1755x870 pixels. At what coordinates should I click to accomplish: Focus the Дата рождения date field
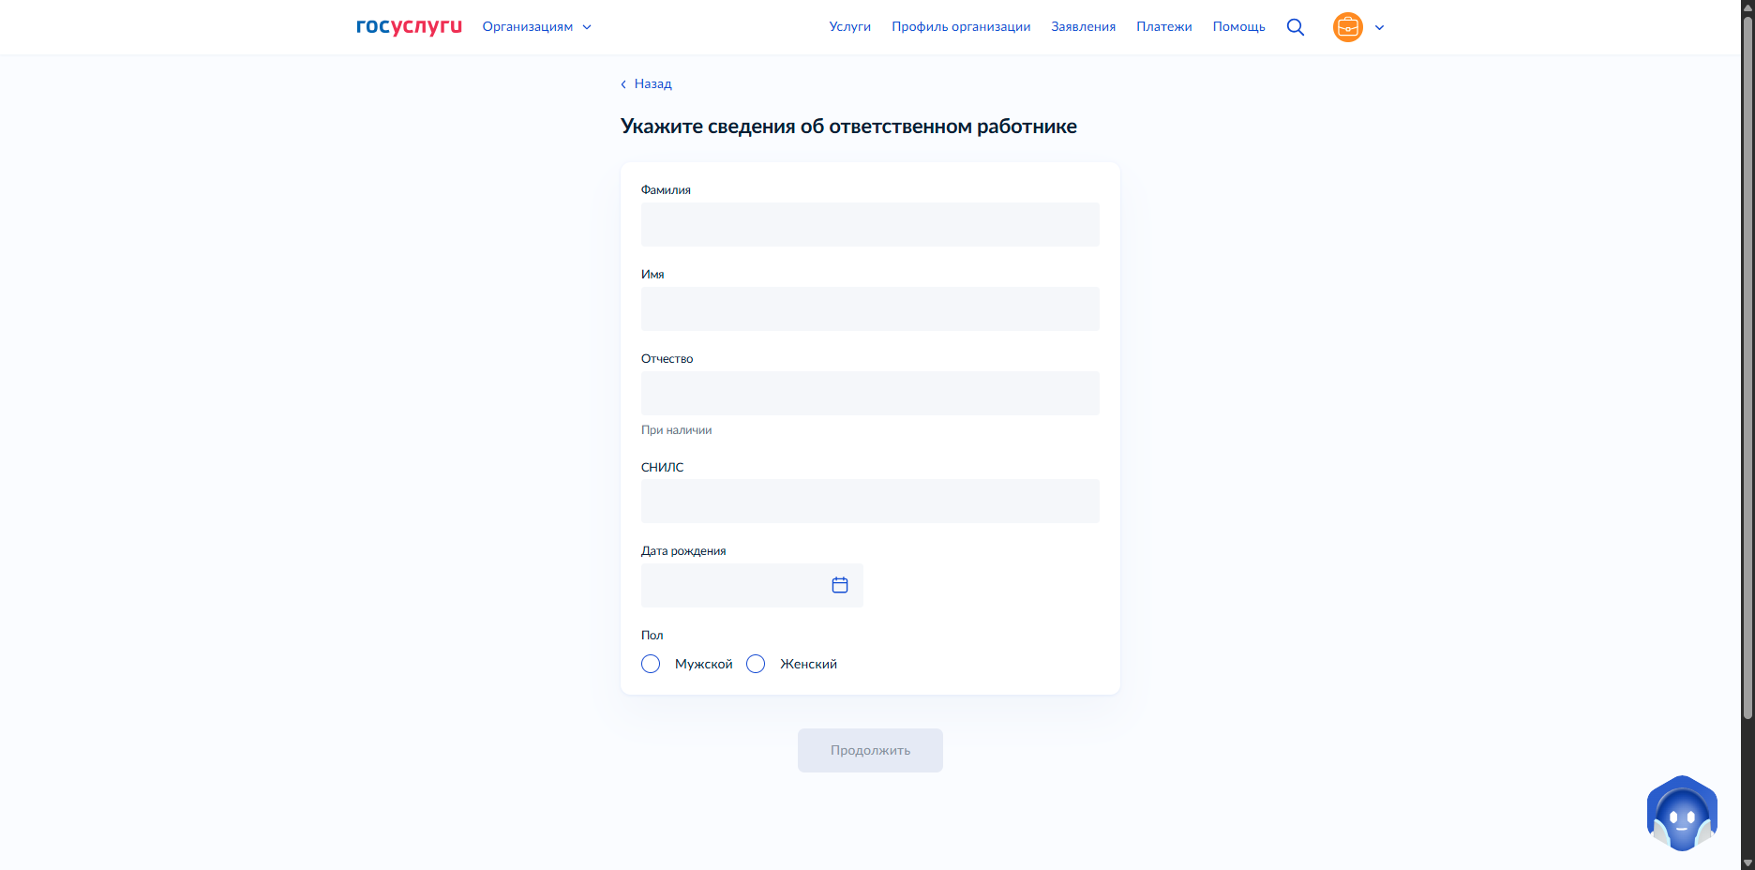pyautogui.click(x=752, y=585)
